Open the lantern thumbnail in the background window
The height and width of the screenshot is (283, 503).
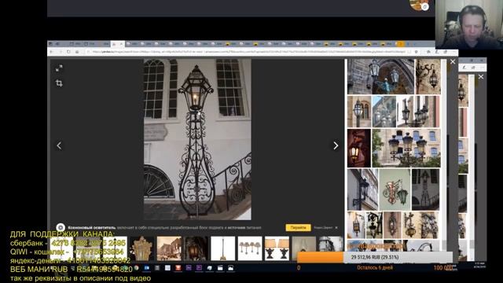[462, 91]
